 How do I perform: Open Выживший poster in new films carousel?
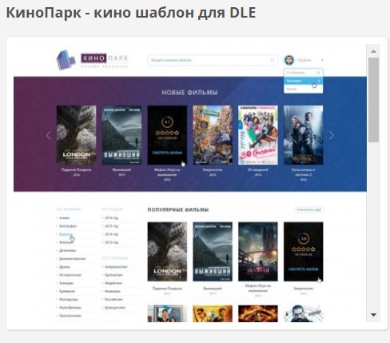tap(121, 135)
